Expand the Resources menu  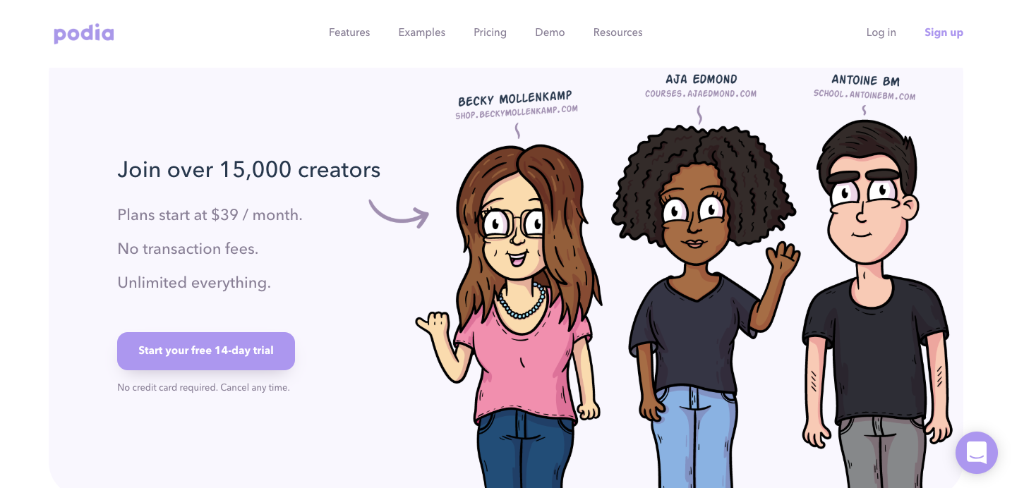pyautogui.click(x=618, y=32)
